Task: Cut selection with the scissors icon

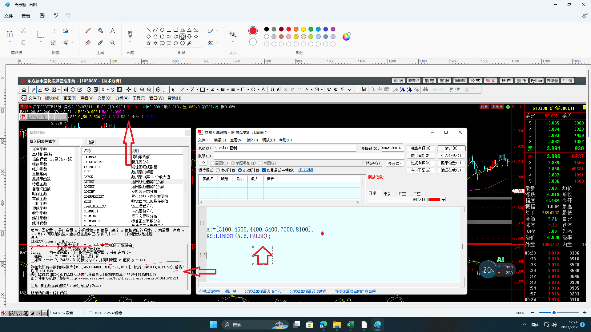Action: (23, 30)
